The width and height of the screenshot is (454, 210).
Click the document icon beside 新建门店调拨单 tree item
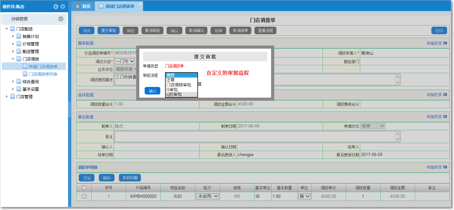tap(26, 66)
